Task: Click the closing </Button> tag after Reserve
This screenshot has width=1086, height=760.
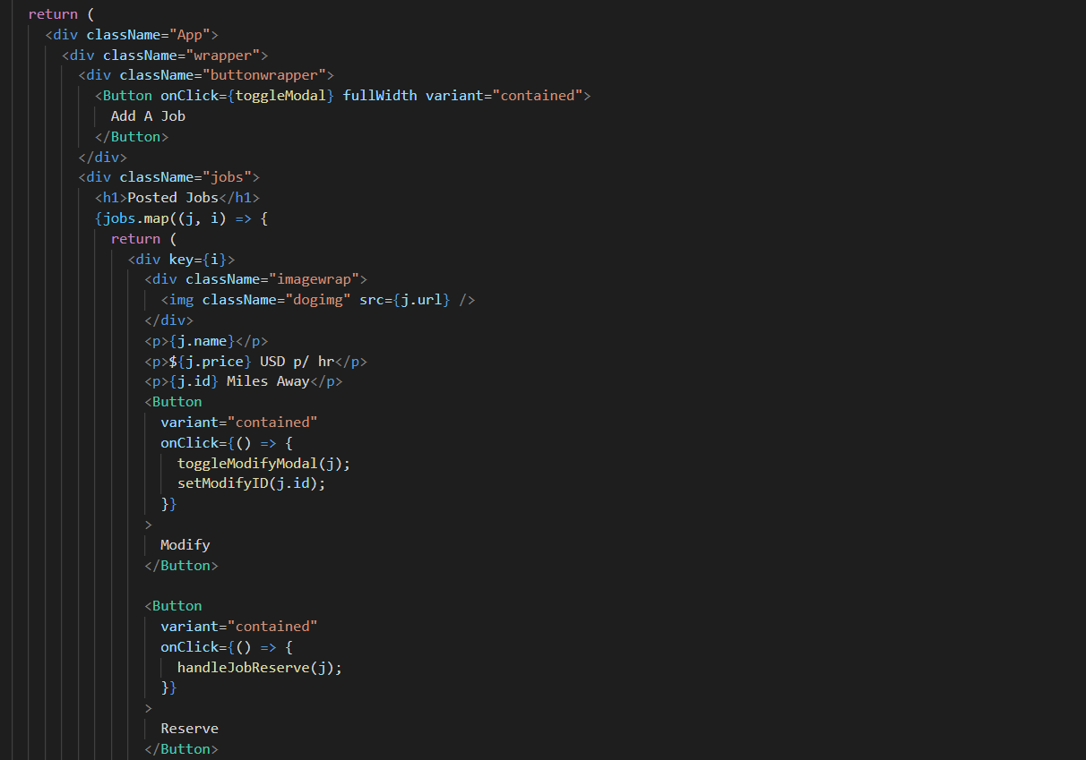Action: click(x=182, y=749)
